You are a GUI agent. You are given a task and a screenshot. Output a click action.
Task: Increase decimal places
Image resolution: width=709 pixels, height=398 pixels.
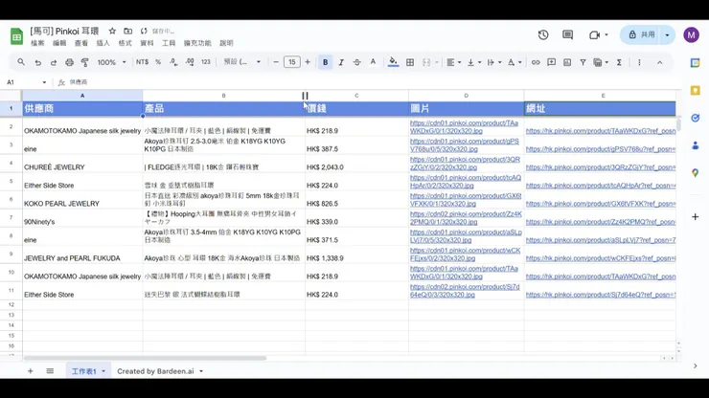click(x=190, y=62)
